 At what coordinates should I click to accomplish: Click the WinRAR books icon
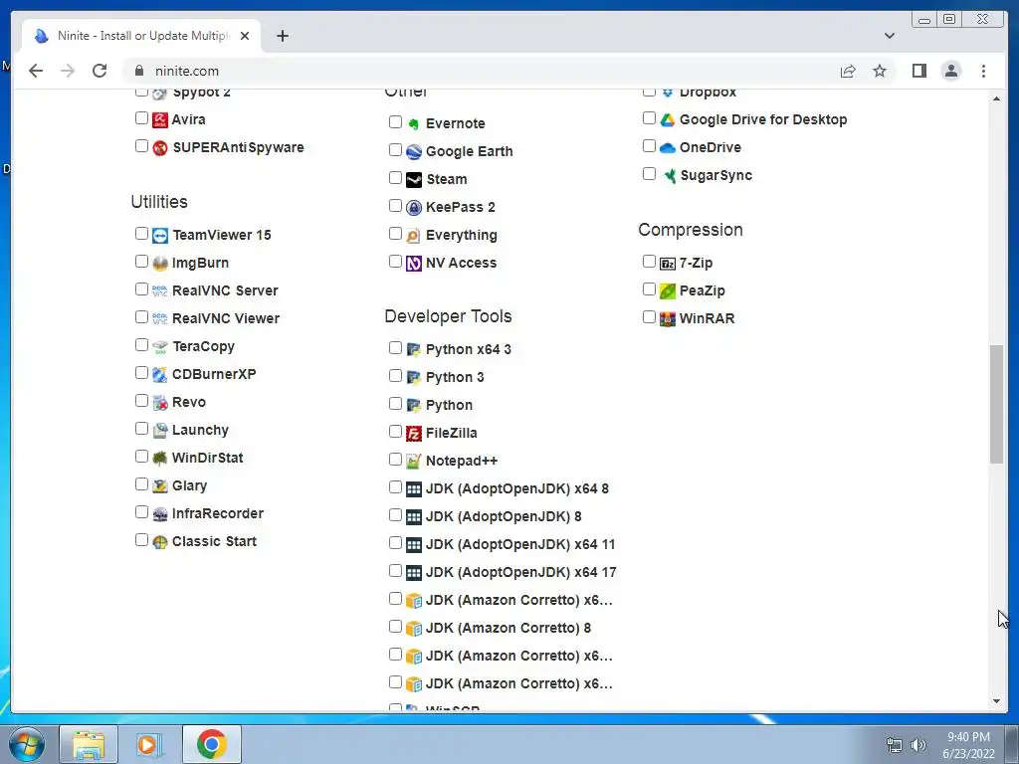(x=668, y=319)
